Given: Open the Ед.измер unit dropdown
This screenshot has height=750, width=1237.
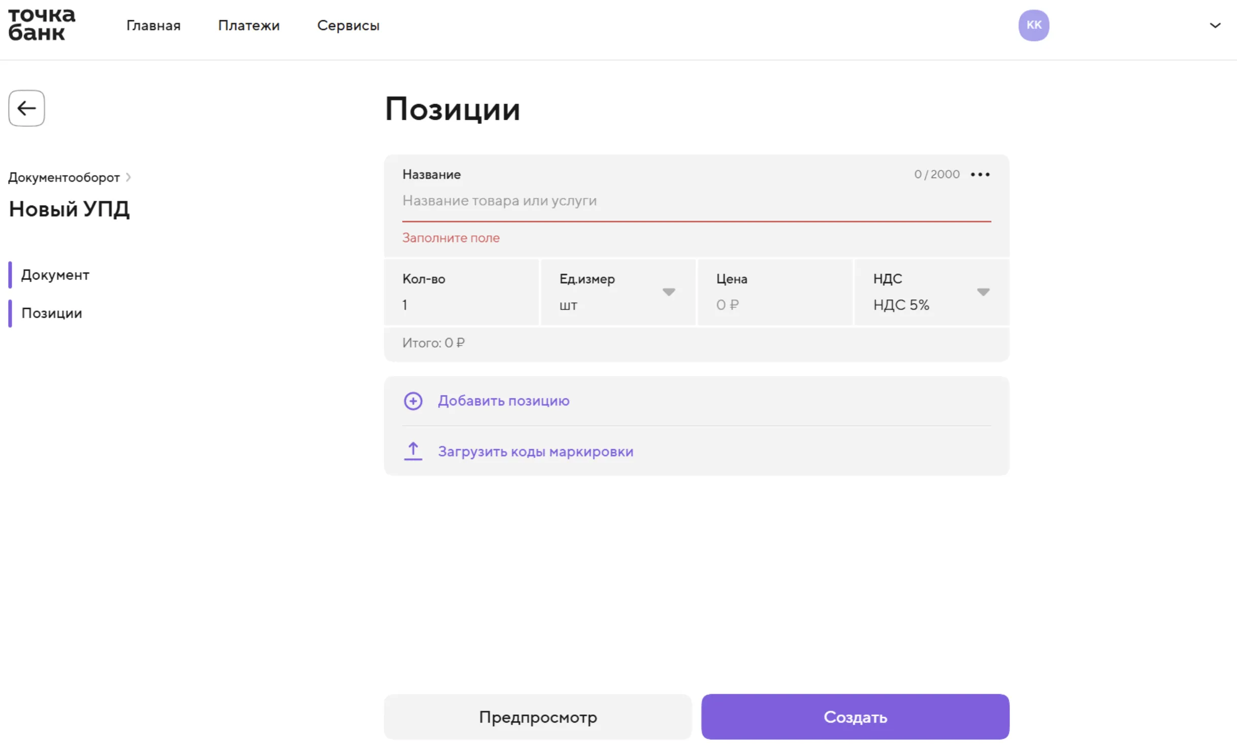Looking at the screenshot, I should tap(618, 292).
